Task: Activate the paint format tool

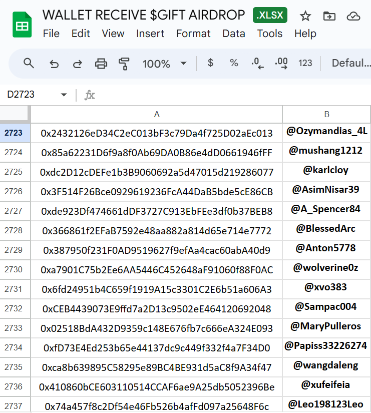Action: tap(124, 64)
